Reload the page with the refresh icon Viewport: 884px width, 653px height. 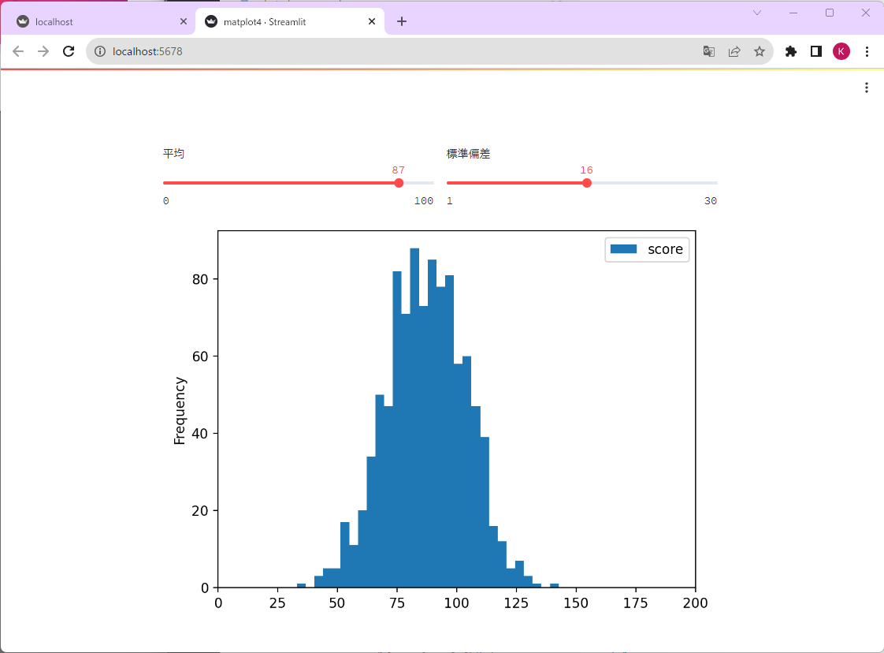pos(69,50)
